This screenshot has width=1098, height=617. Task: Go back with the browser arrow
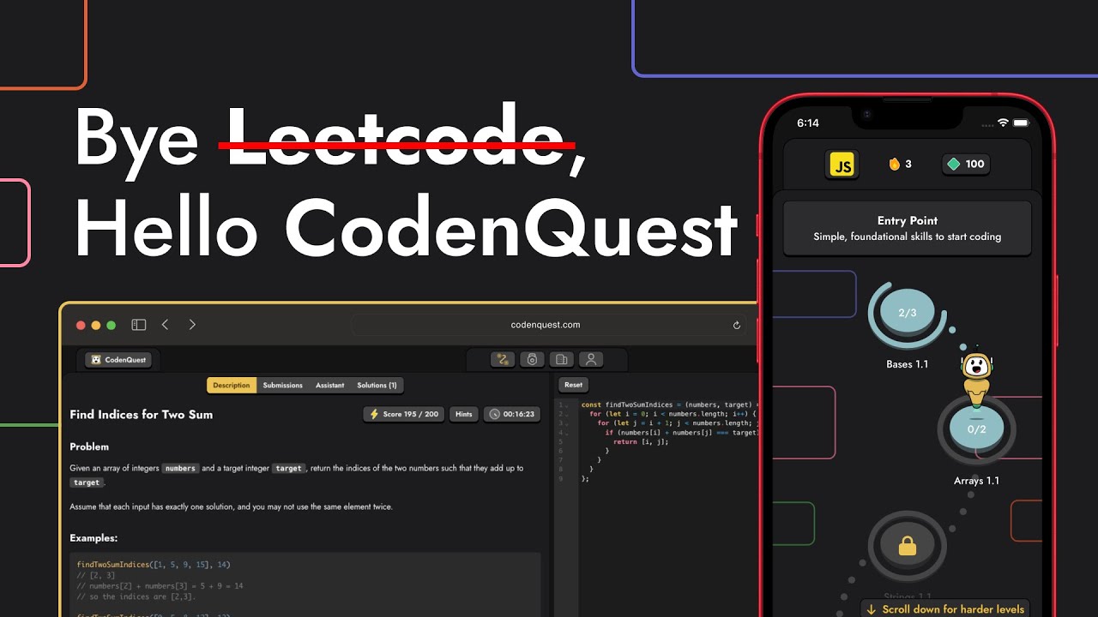[165, 325]
